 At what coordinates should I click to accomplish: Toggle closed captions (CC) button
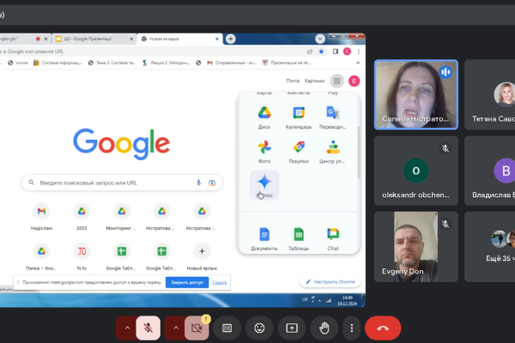click(x=227, y=328)
